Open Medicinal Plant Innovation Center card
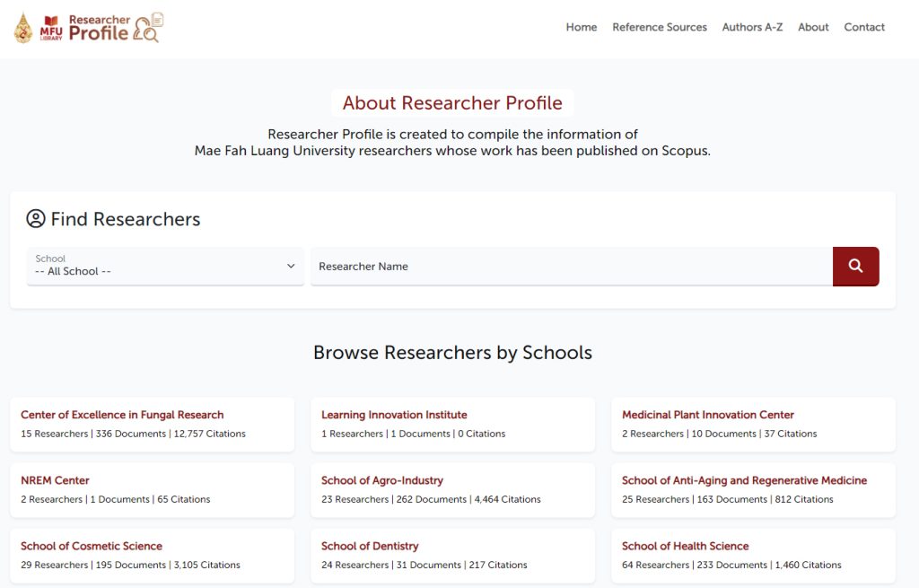Viewport: 919px width, 588px height. [708, 415]
